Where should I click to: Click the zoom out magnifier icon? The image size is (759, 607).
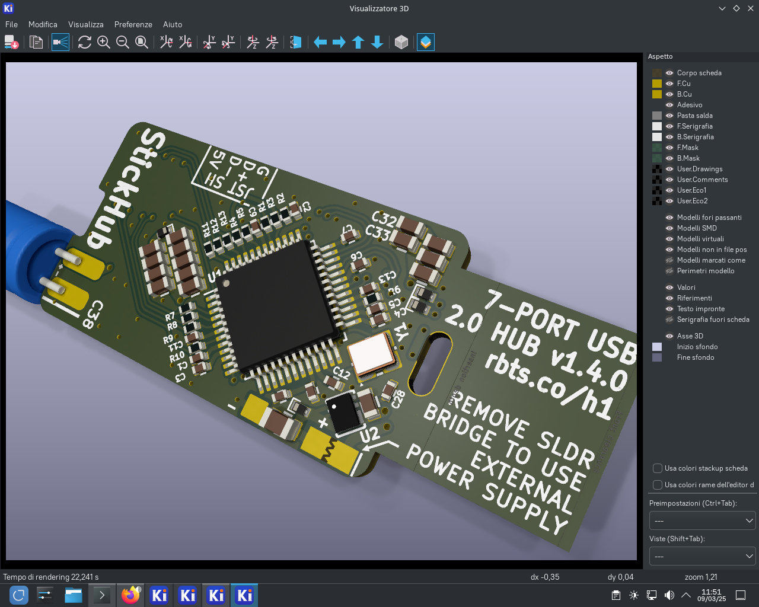123,42
